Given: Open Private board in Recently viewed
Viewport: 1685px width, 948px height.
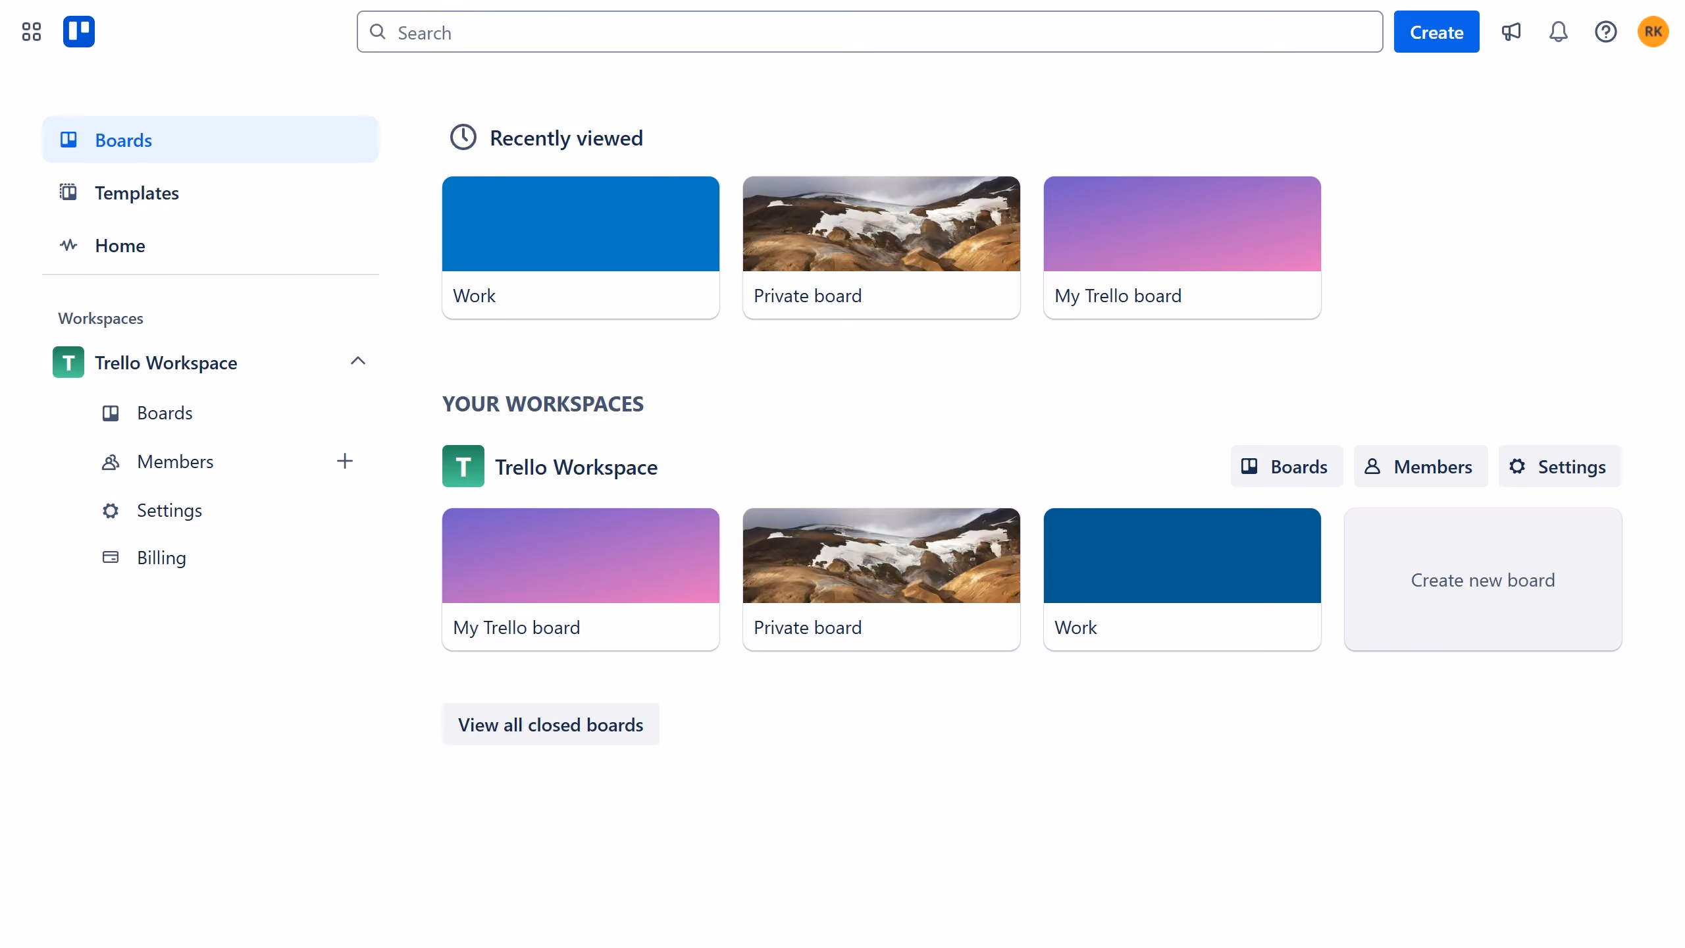Looking at the screenshot, I should coord(881,248).
